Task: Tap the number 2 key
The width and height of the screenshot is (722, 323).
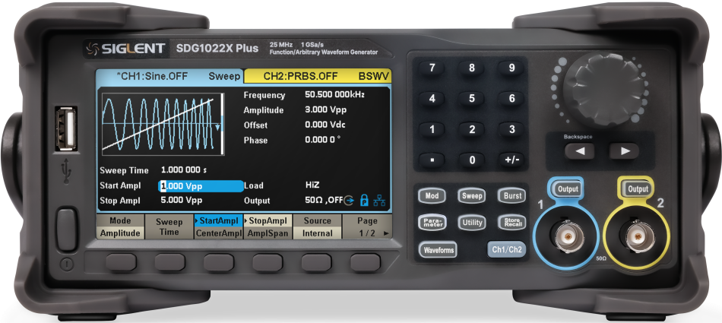Action: click(x=471, y=129)
